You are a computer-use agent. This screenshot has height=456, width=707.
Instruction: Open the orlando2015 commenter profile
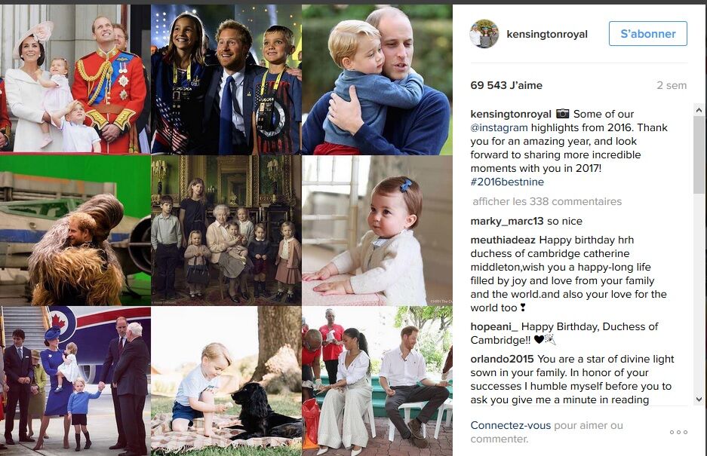pyautogui.click(x=502, y=359)
